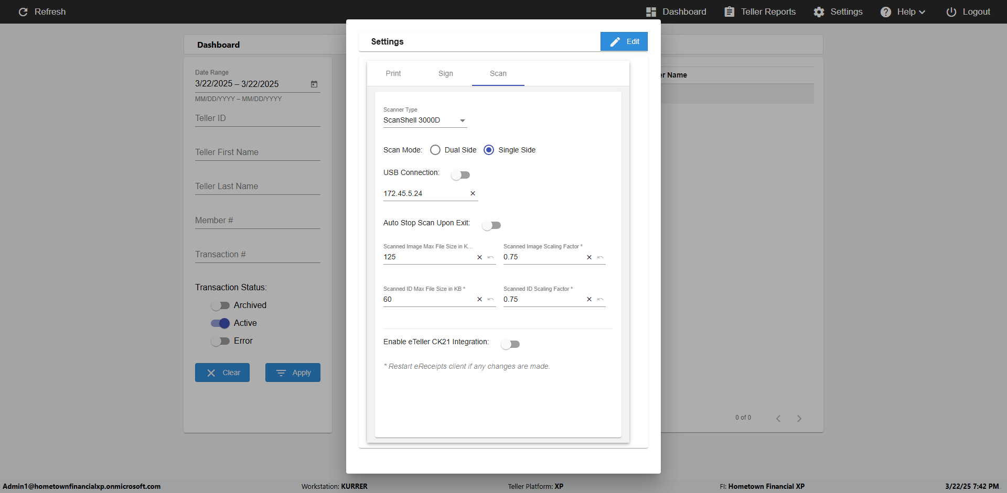Click the Edit button in Settings
The width and height of the screenshot is (1007, 493).
tap(624, 41)
